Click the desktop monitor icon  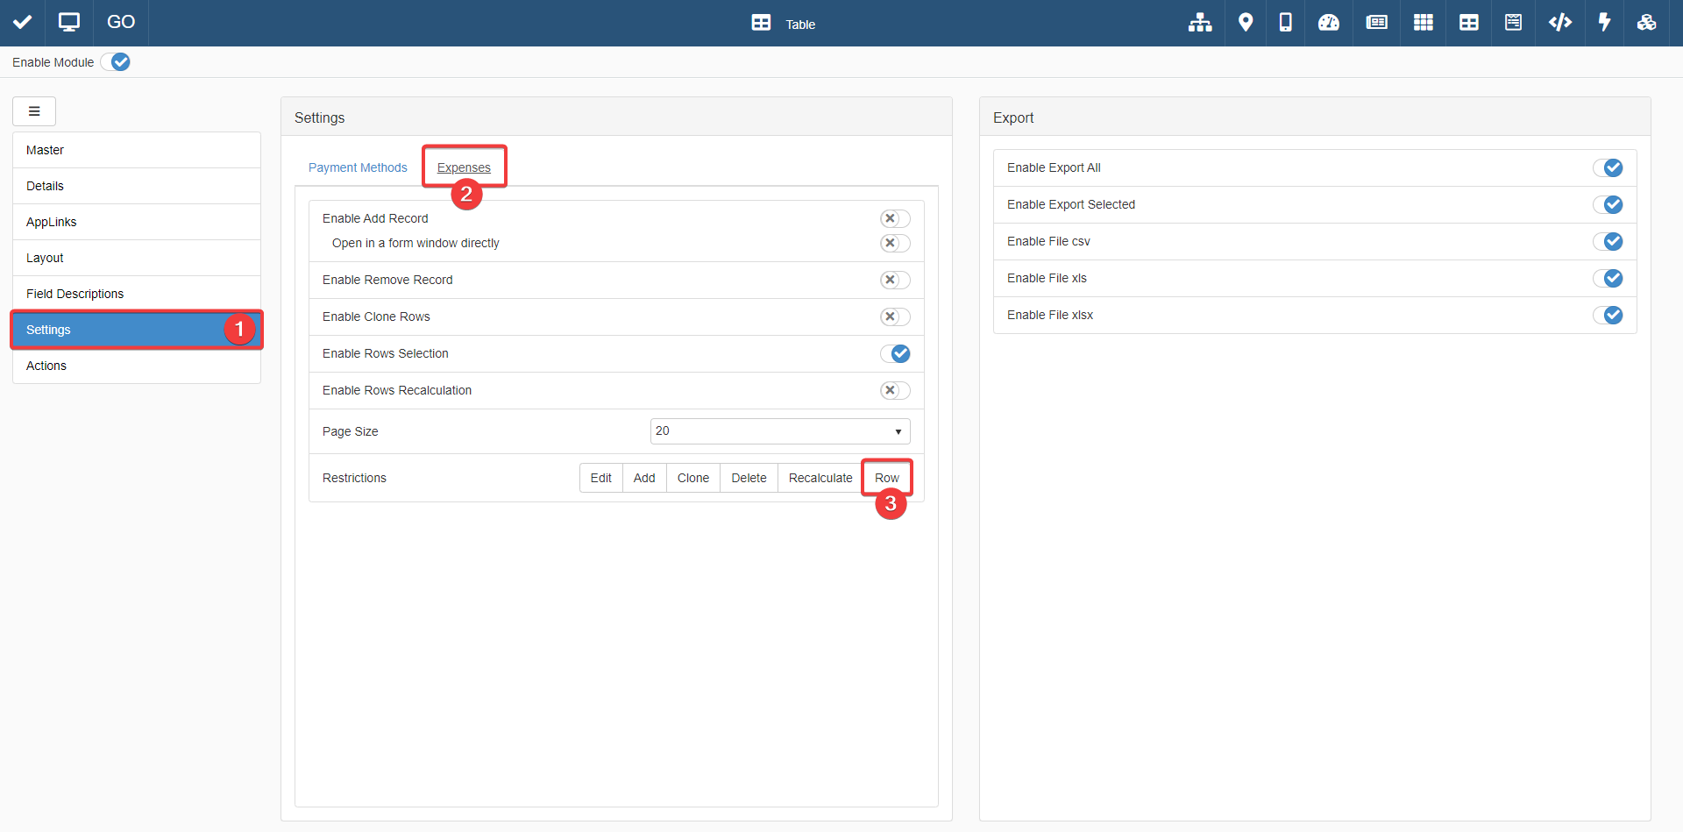coord(69,23)
